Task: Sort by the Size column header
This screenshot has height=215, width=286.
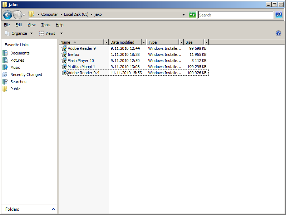Action: coord(194,42)
